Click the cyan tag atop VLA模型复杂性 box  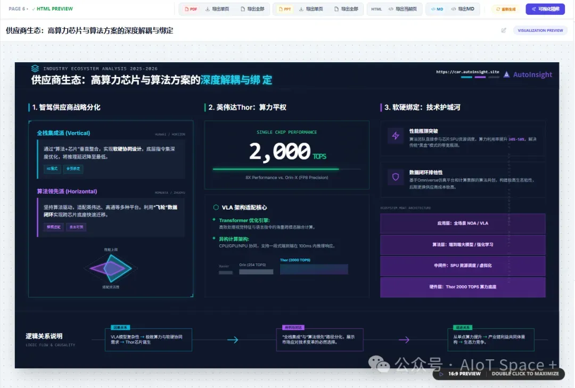(120, 327)
